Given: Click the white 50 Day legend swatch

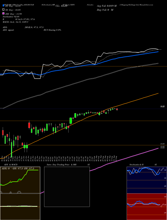Looking at the screenshot, I should click(3, 10).
